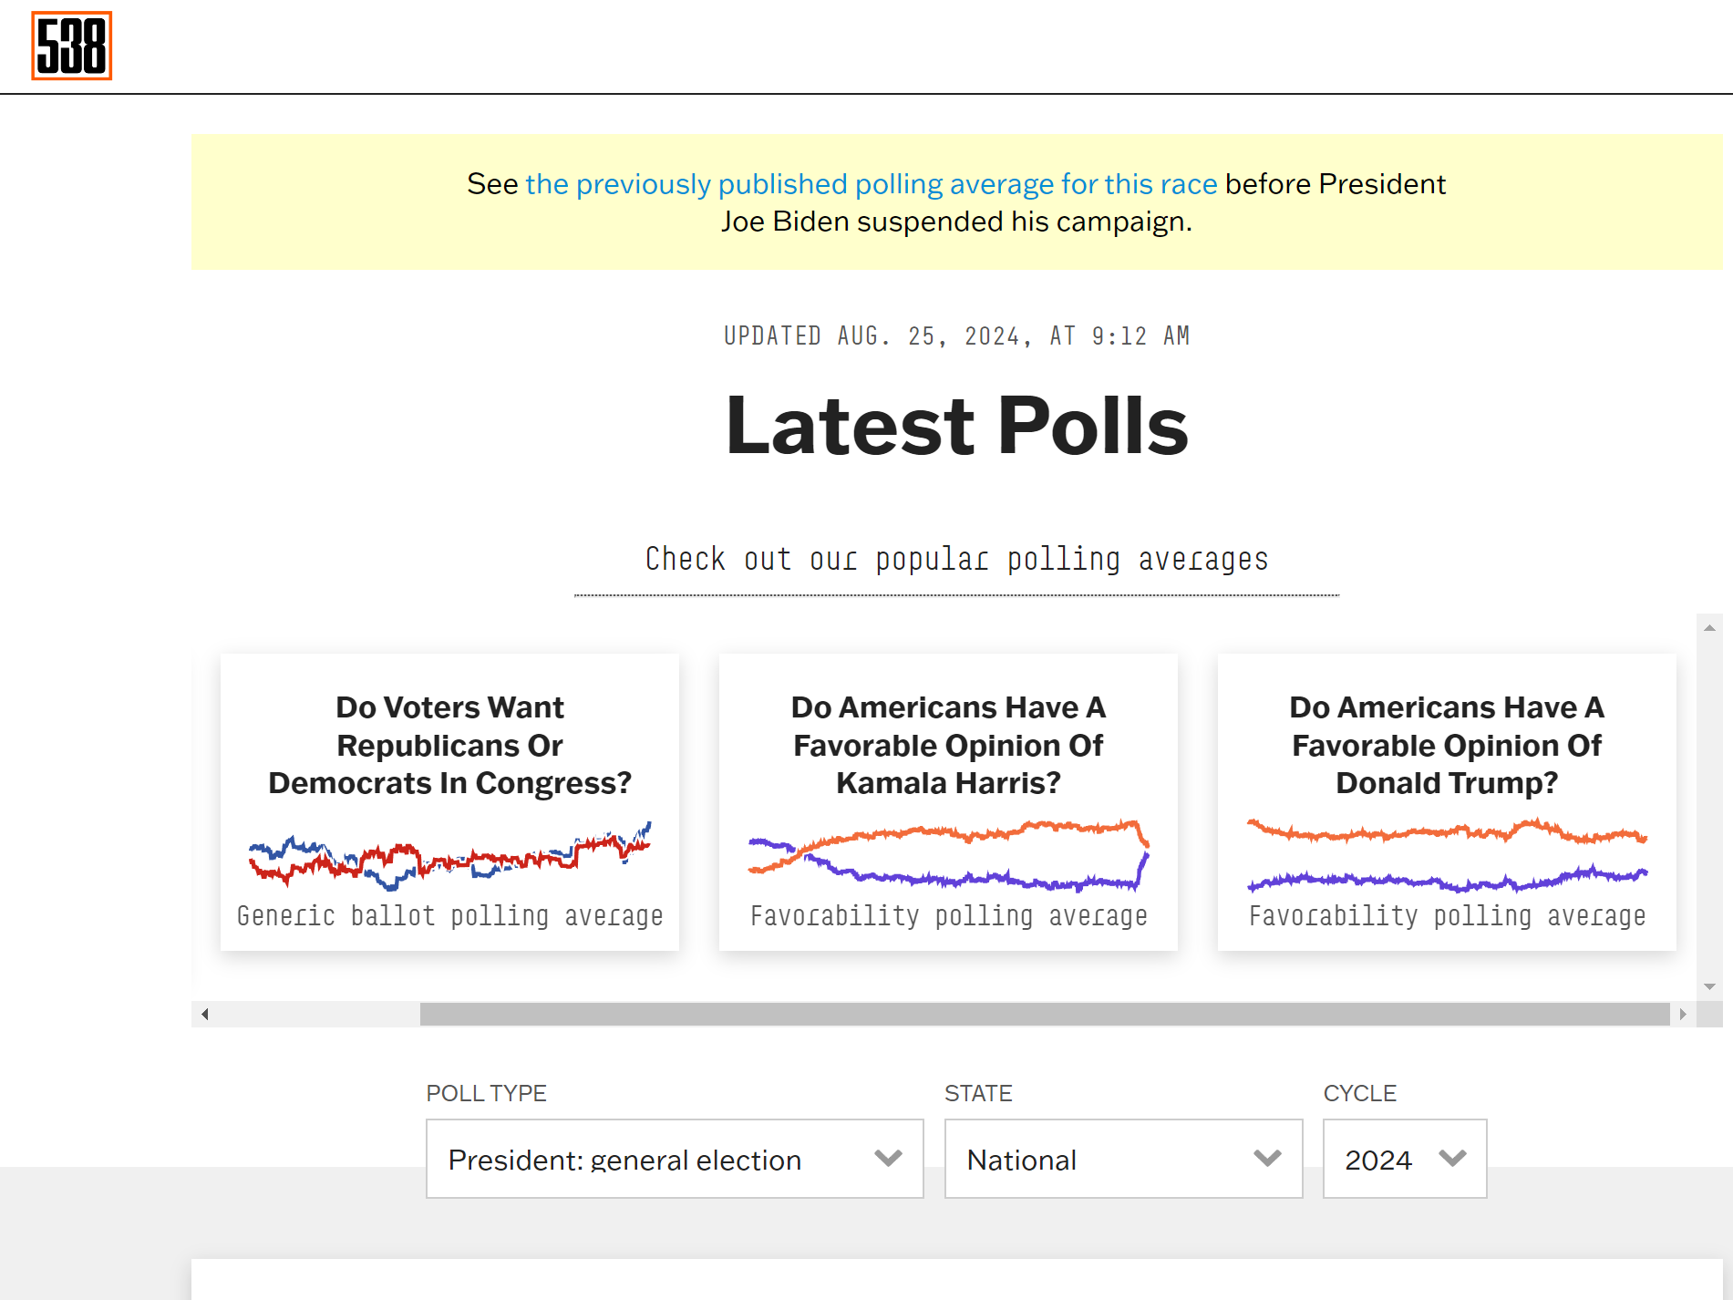Click the chevron in the Poll Type box
1733x1300 pixels.
click(888, 1159)
